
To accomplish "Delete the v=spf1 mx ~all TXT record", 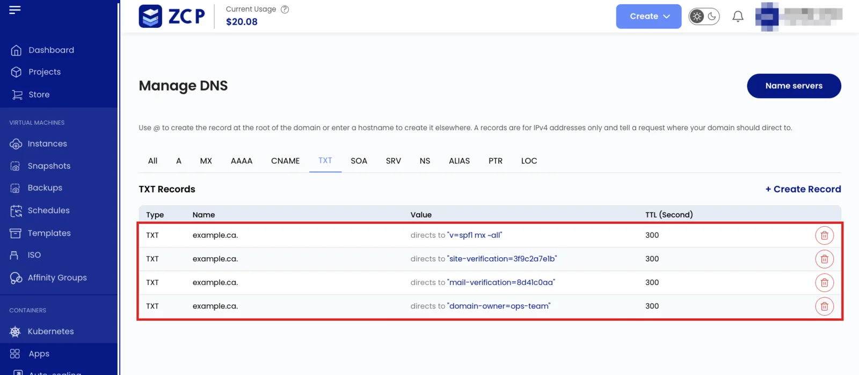I will pos(825,236).
